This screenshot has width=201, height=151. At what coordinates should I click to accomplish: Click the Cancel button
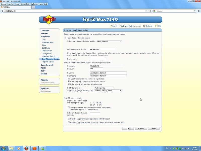coord(141,129)
